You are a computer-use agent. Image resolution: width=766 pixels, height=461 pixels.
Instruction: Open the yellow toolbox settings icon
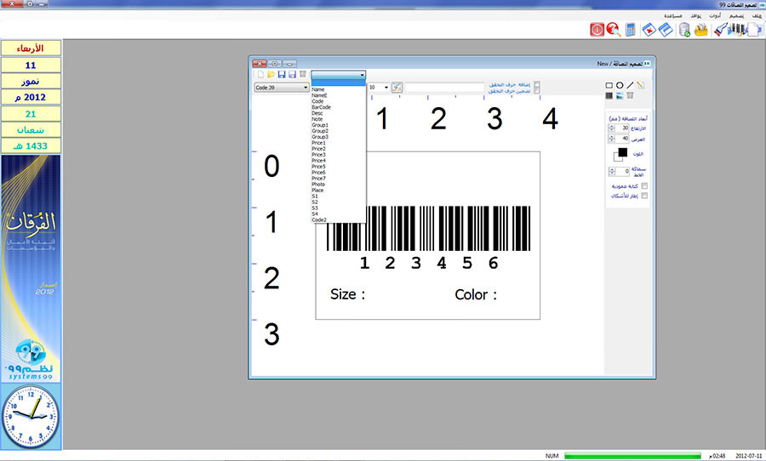701,30
